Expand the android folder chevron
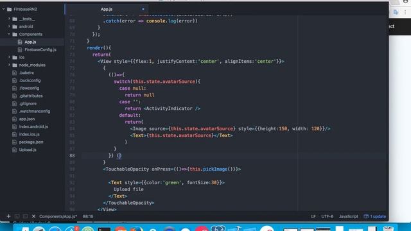Screen dimensions: 411x231 point(9,26)
